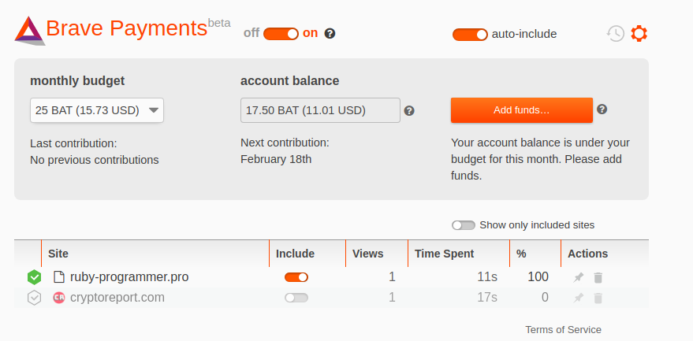Click 'account balance' label
Image resolution: width=693 pixels, height=341 pixels.
point(290,81)
